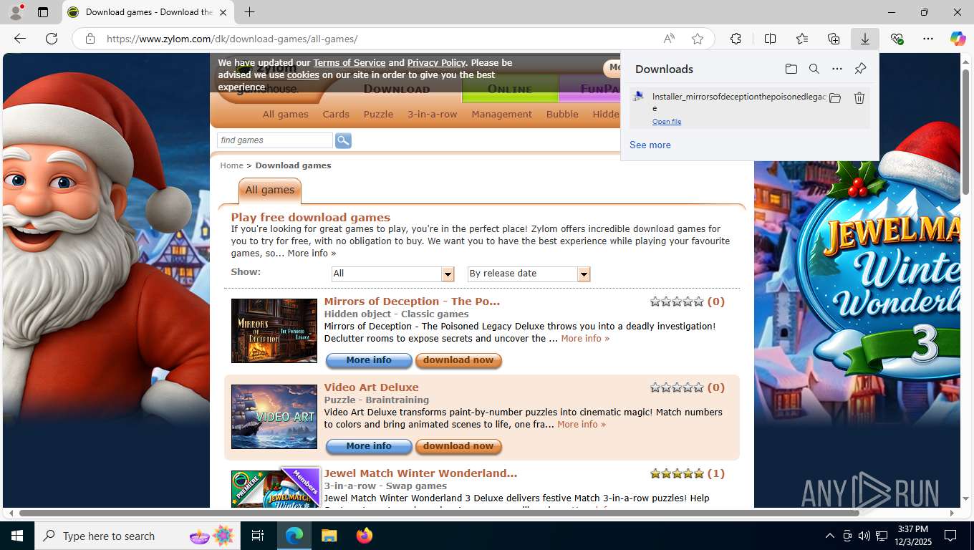Select Cards category menu

(x=336, y=114)
